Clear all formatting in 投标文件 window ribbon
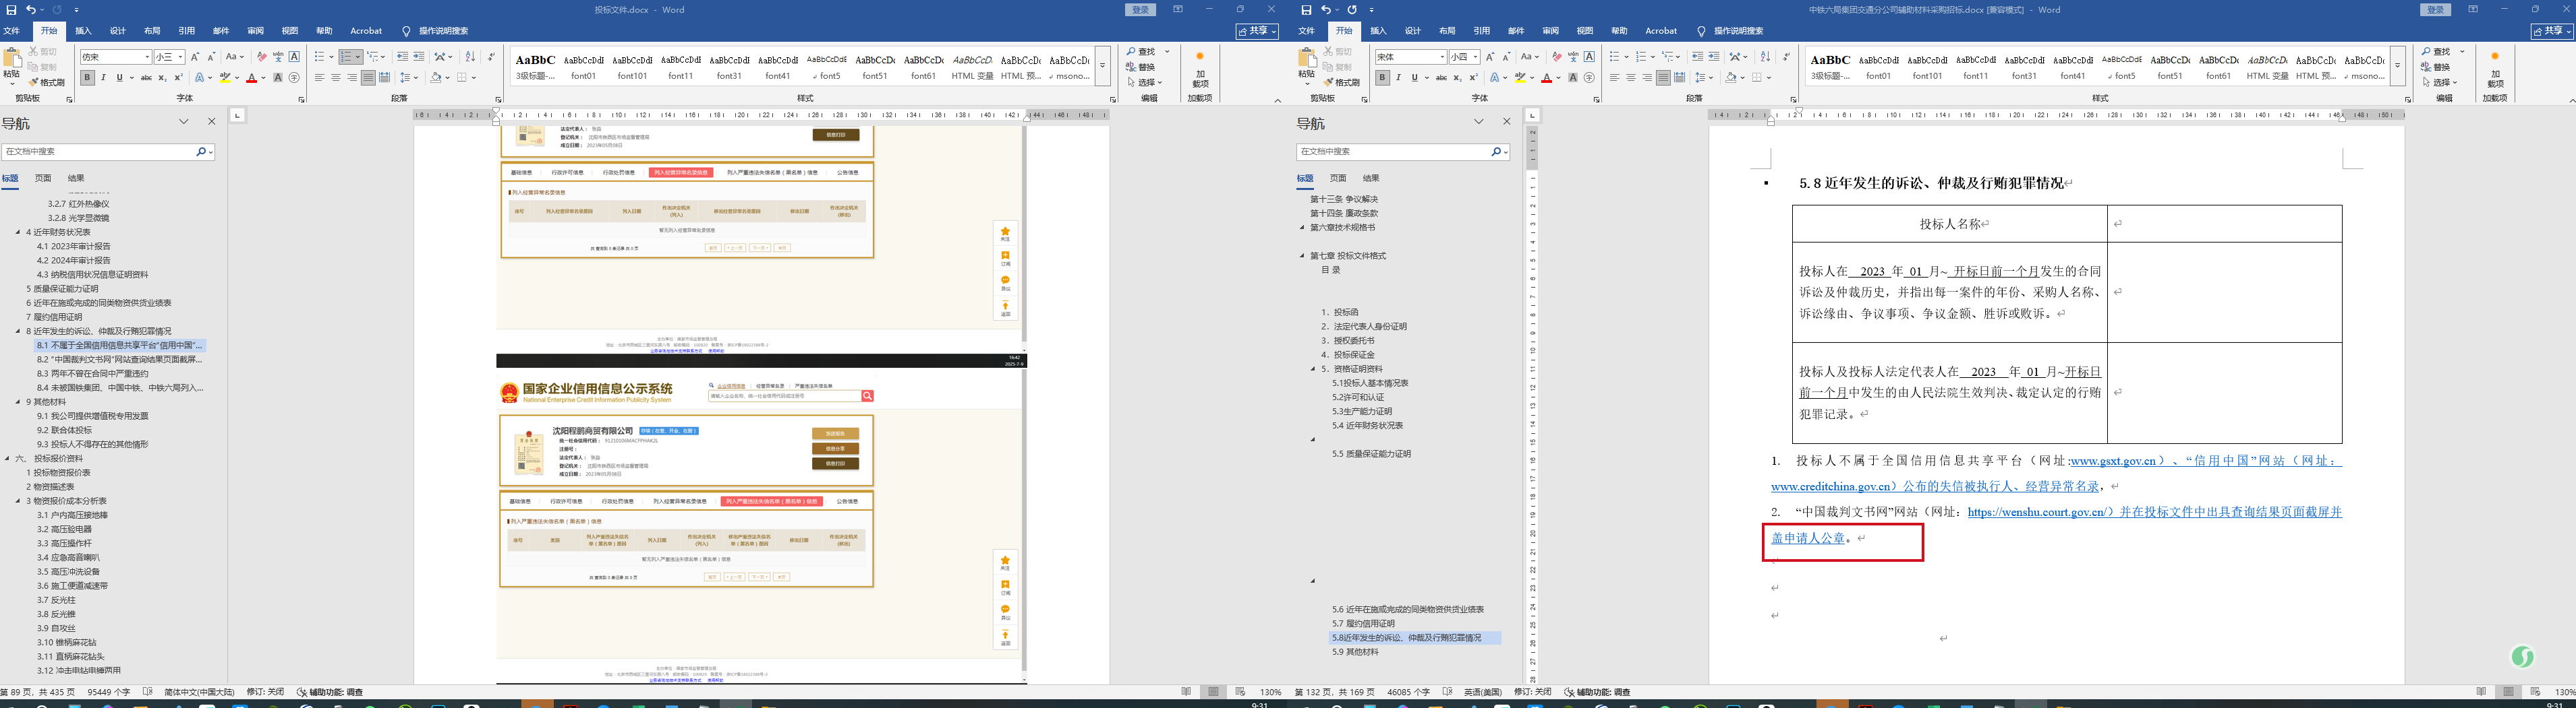The width and height of the screenshot is (2576, 708). 262,57
